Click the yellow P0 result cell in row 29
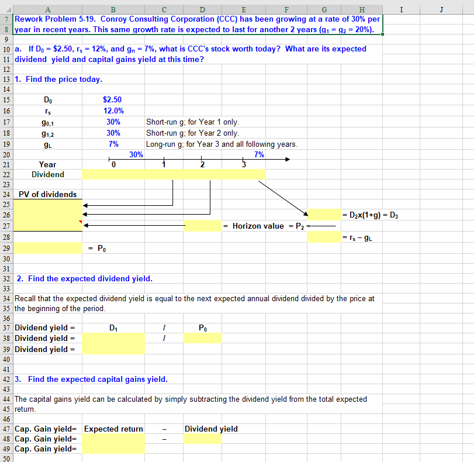Image resolution: width=474 pixels, height=462 pixels. [48, 248]
